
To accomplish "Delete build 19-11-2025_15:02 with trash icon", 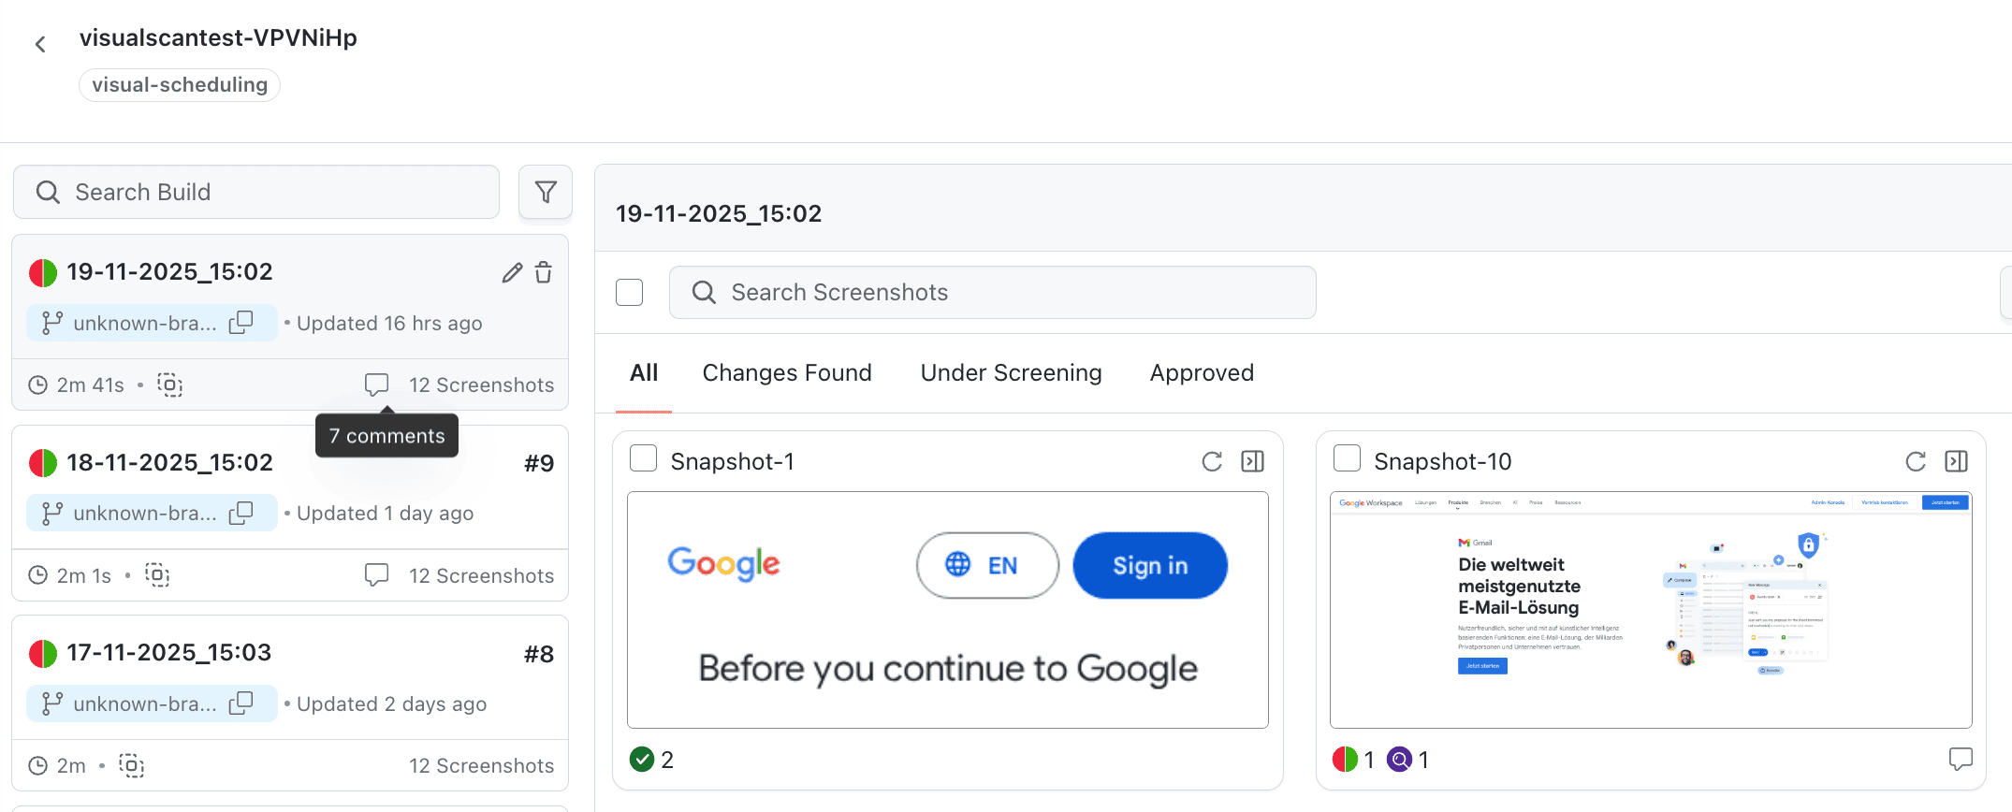I will 544,272.
